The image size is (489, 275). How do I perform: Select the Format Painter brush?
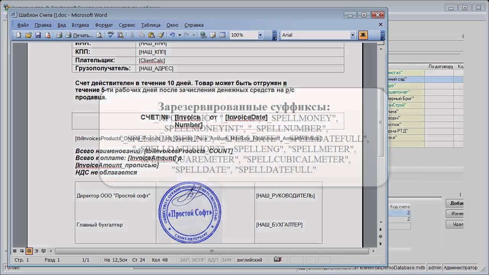pyautogui.click(x=161, y=35)
